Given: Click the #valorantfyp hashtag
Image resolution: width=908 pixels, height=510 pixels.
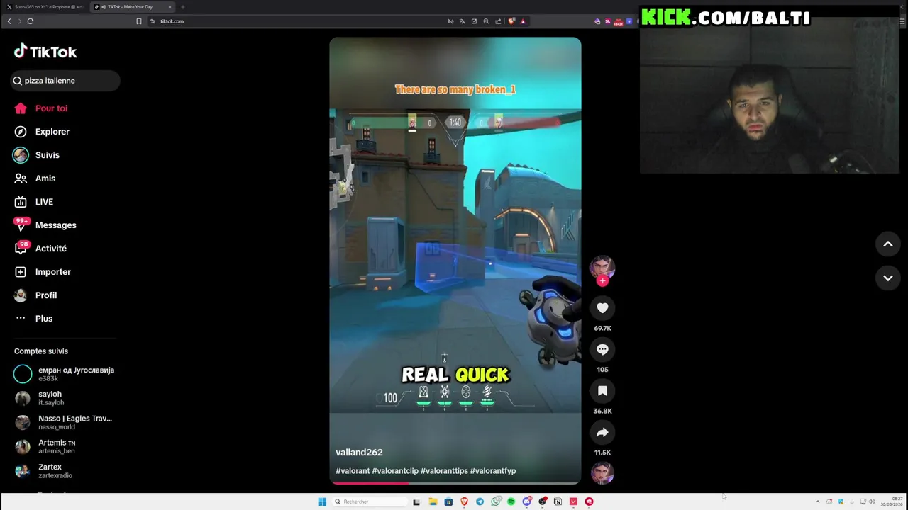Looking at the screenshot, I should pyautogui.click(x=493, y=471).
